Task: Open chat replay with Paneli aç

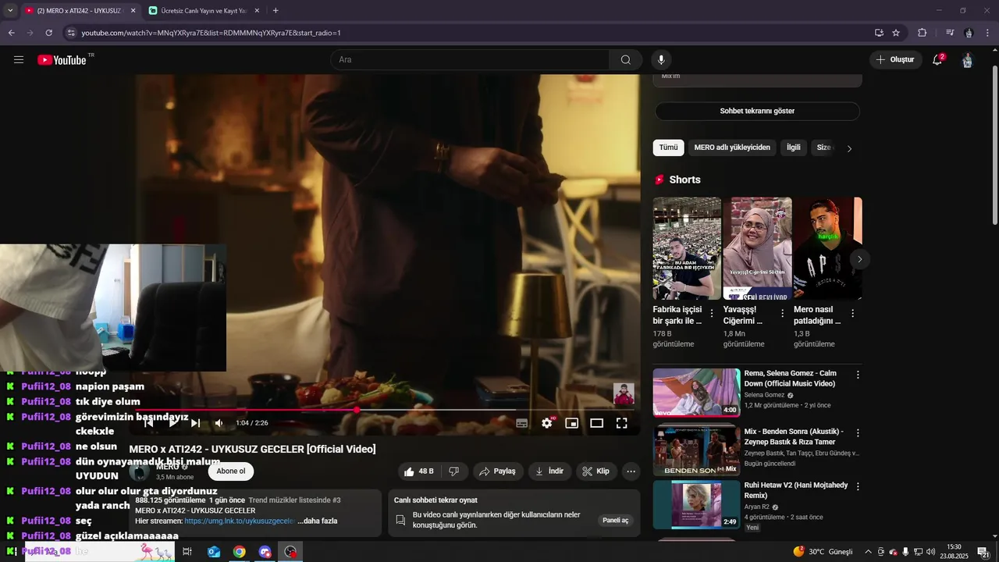Action: click(x=615, y=521)
